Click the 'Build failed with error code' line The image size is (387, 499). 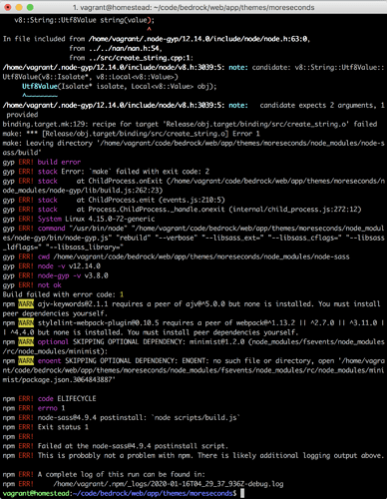tap(63, 294)
